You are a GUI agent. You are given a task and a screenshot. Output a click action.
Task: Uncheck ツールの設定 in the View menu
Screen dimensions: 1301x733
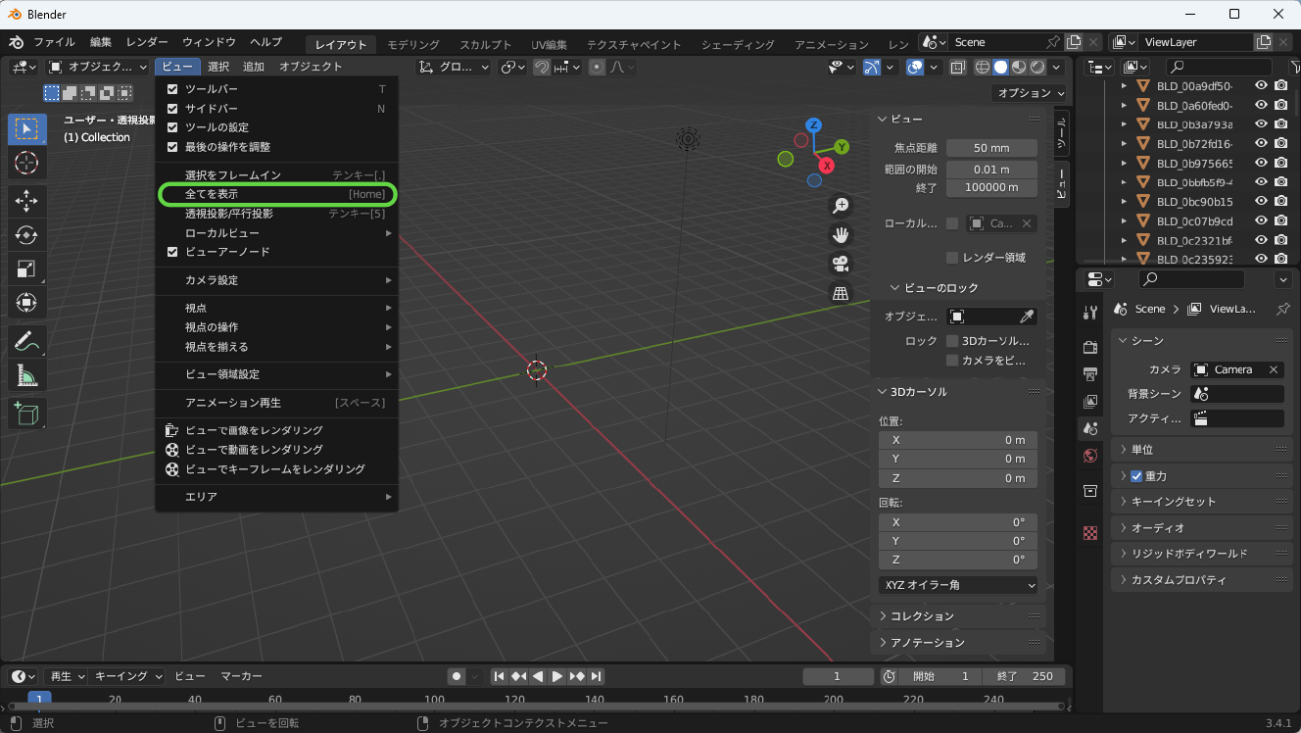click(x=172, y=127)
